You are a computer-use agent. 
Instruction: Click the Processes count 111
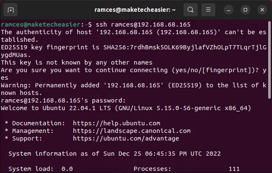click(234, 169)
